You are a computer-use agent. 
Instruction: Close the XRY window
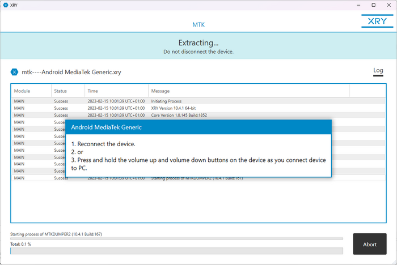389,5
